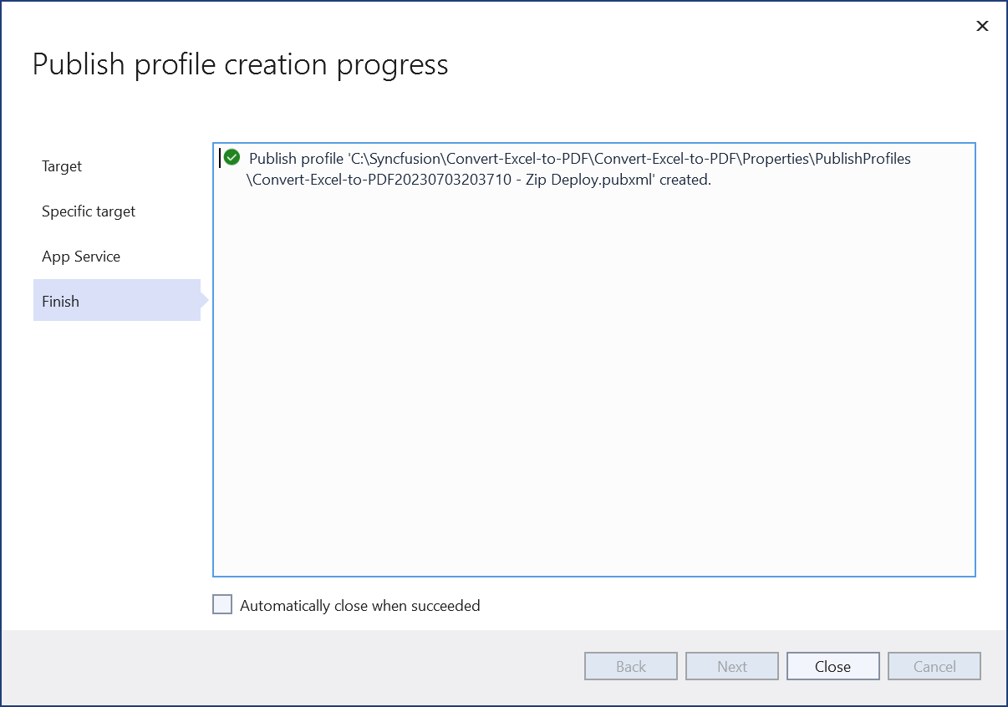Click the gray footer bar's empty area
Image resolution: width=1008 pixels, height=707 pixels.
coord(293,667)
